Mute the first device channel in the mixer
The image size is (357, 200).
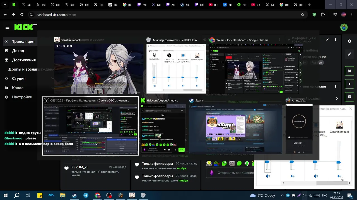coord(268,176)
